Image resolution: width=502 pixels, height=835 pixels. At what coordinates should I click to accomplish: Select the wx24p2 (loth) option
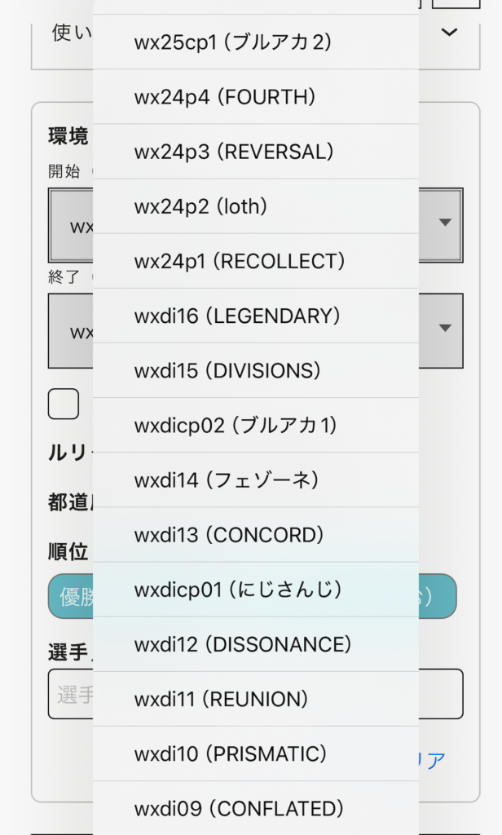pos(255,206)
